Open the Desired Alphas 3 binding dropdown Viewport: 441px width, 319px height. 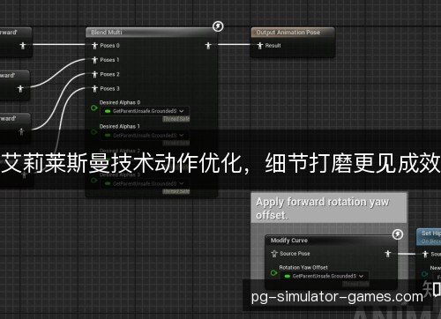pyautogui.click(x=145, y=183)
